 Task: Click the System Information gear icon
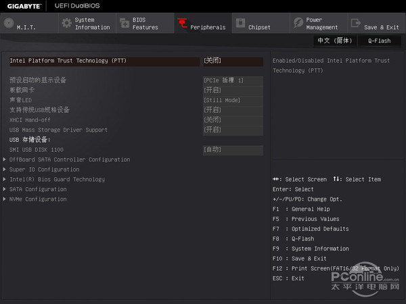[66, 23]
